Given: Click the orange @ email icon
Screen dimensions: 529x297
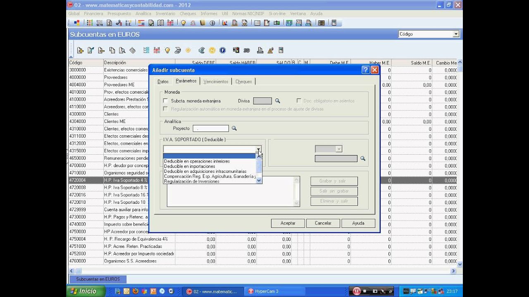Looking at the screenshot, I should coord(188,50).
